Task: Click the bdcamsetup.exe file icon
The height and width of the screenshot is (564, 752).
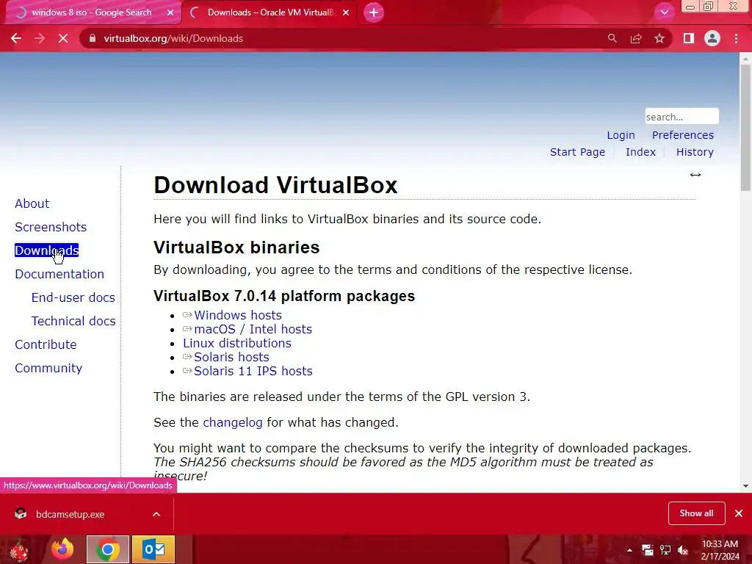Action: click(x=20, y=514)
